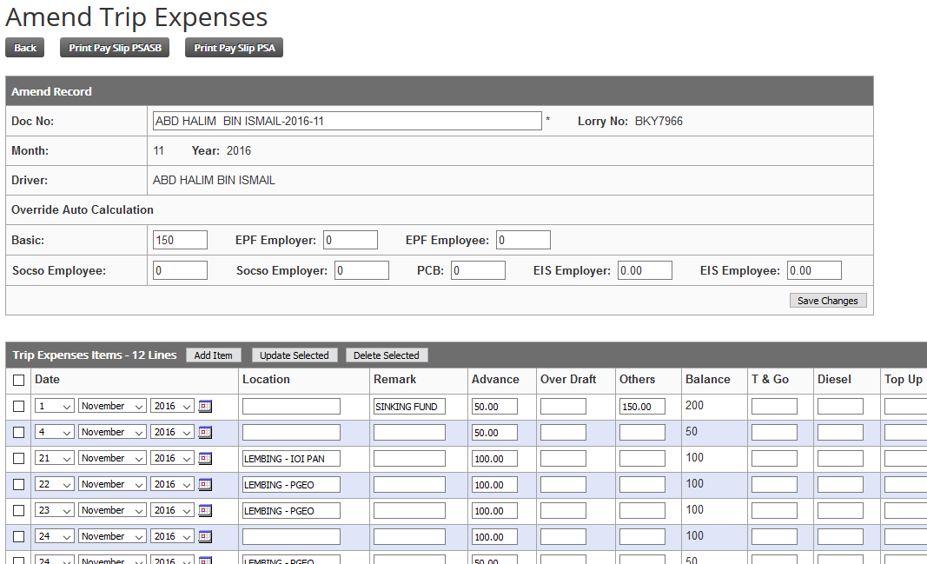Add Item to trip expenses
The image size is (927, 564).
[x=213, y=355]
